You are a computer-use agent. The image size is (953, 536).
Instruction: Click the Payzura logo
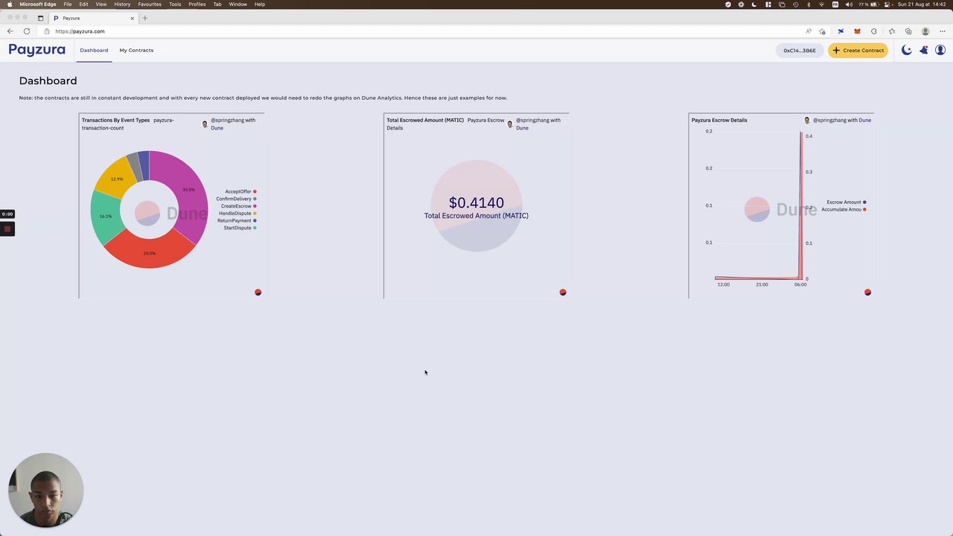(37, 50)
